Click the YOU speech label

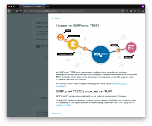(x=68, y=31)
